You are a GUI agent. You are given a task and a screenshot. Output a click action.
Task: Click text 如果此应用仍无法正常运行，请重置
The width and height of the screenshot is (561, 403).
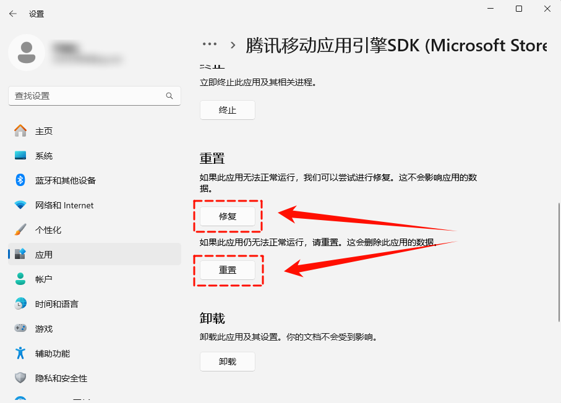click(268, 242)
